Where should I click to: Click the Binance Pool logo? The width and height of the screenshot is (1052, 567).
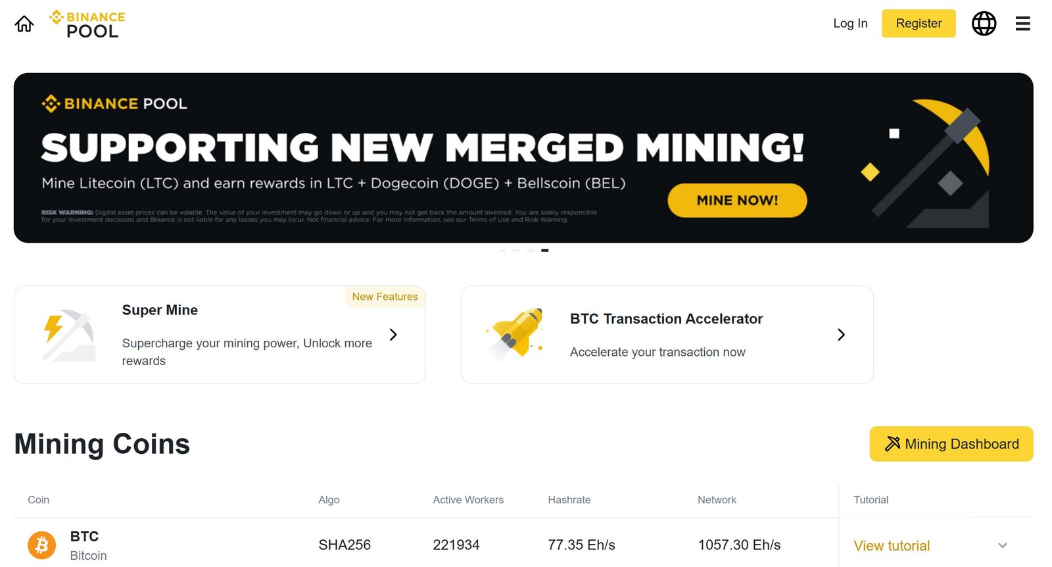tap(85, 23)
